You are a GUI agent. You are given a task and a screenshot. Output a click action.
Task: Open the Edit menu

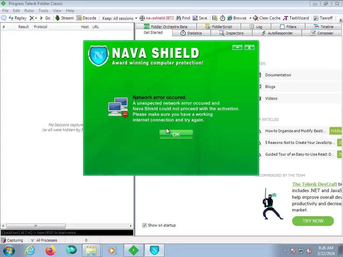(16, 10)
